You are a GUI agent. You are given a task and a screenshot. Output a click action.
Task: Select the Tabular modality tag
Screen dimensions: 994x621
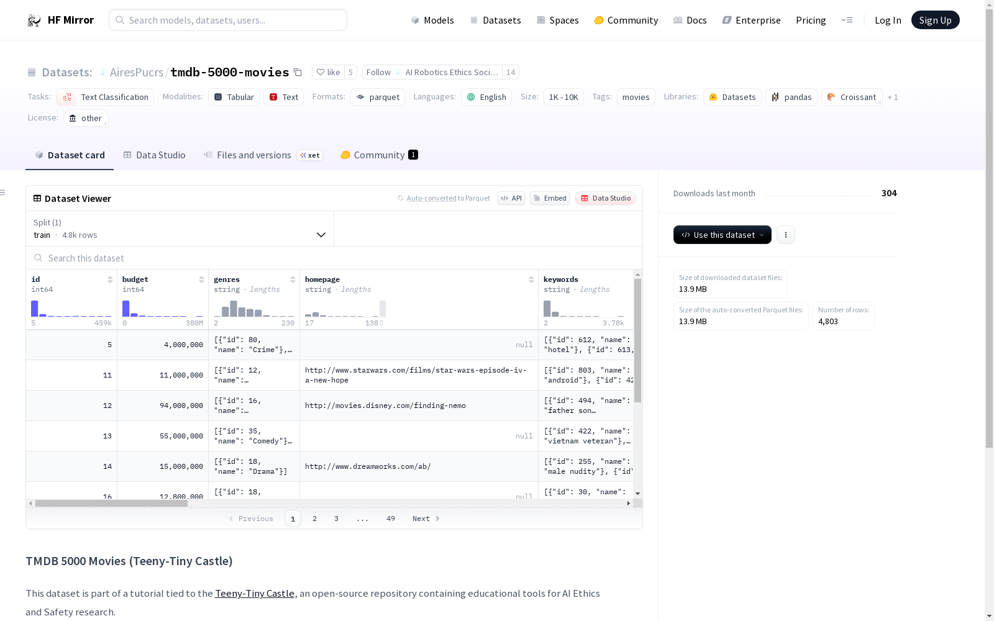pos(234,97)
